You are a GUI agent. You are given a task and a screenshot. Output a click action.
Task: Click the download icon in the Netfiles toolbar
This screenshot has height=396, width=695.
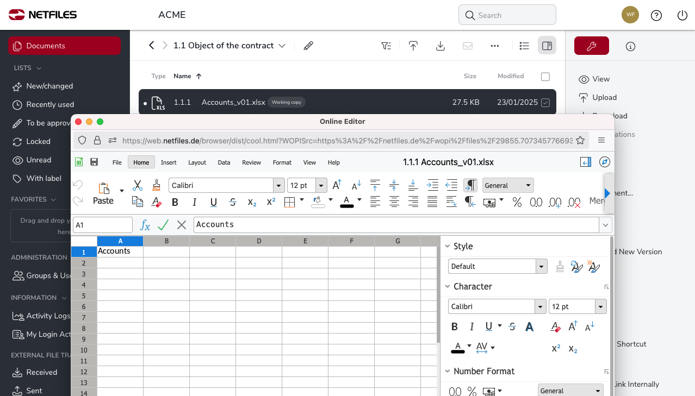440,46
